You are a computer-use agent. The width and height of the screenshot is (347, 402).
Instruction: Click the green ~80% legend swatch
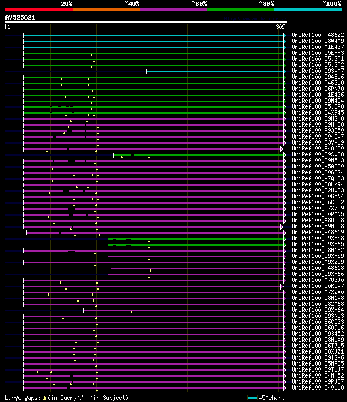pyautogui.click(x=241, y=10)
